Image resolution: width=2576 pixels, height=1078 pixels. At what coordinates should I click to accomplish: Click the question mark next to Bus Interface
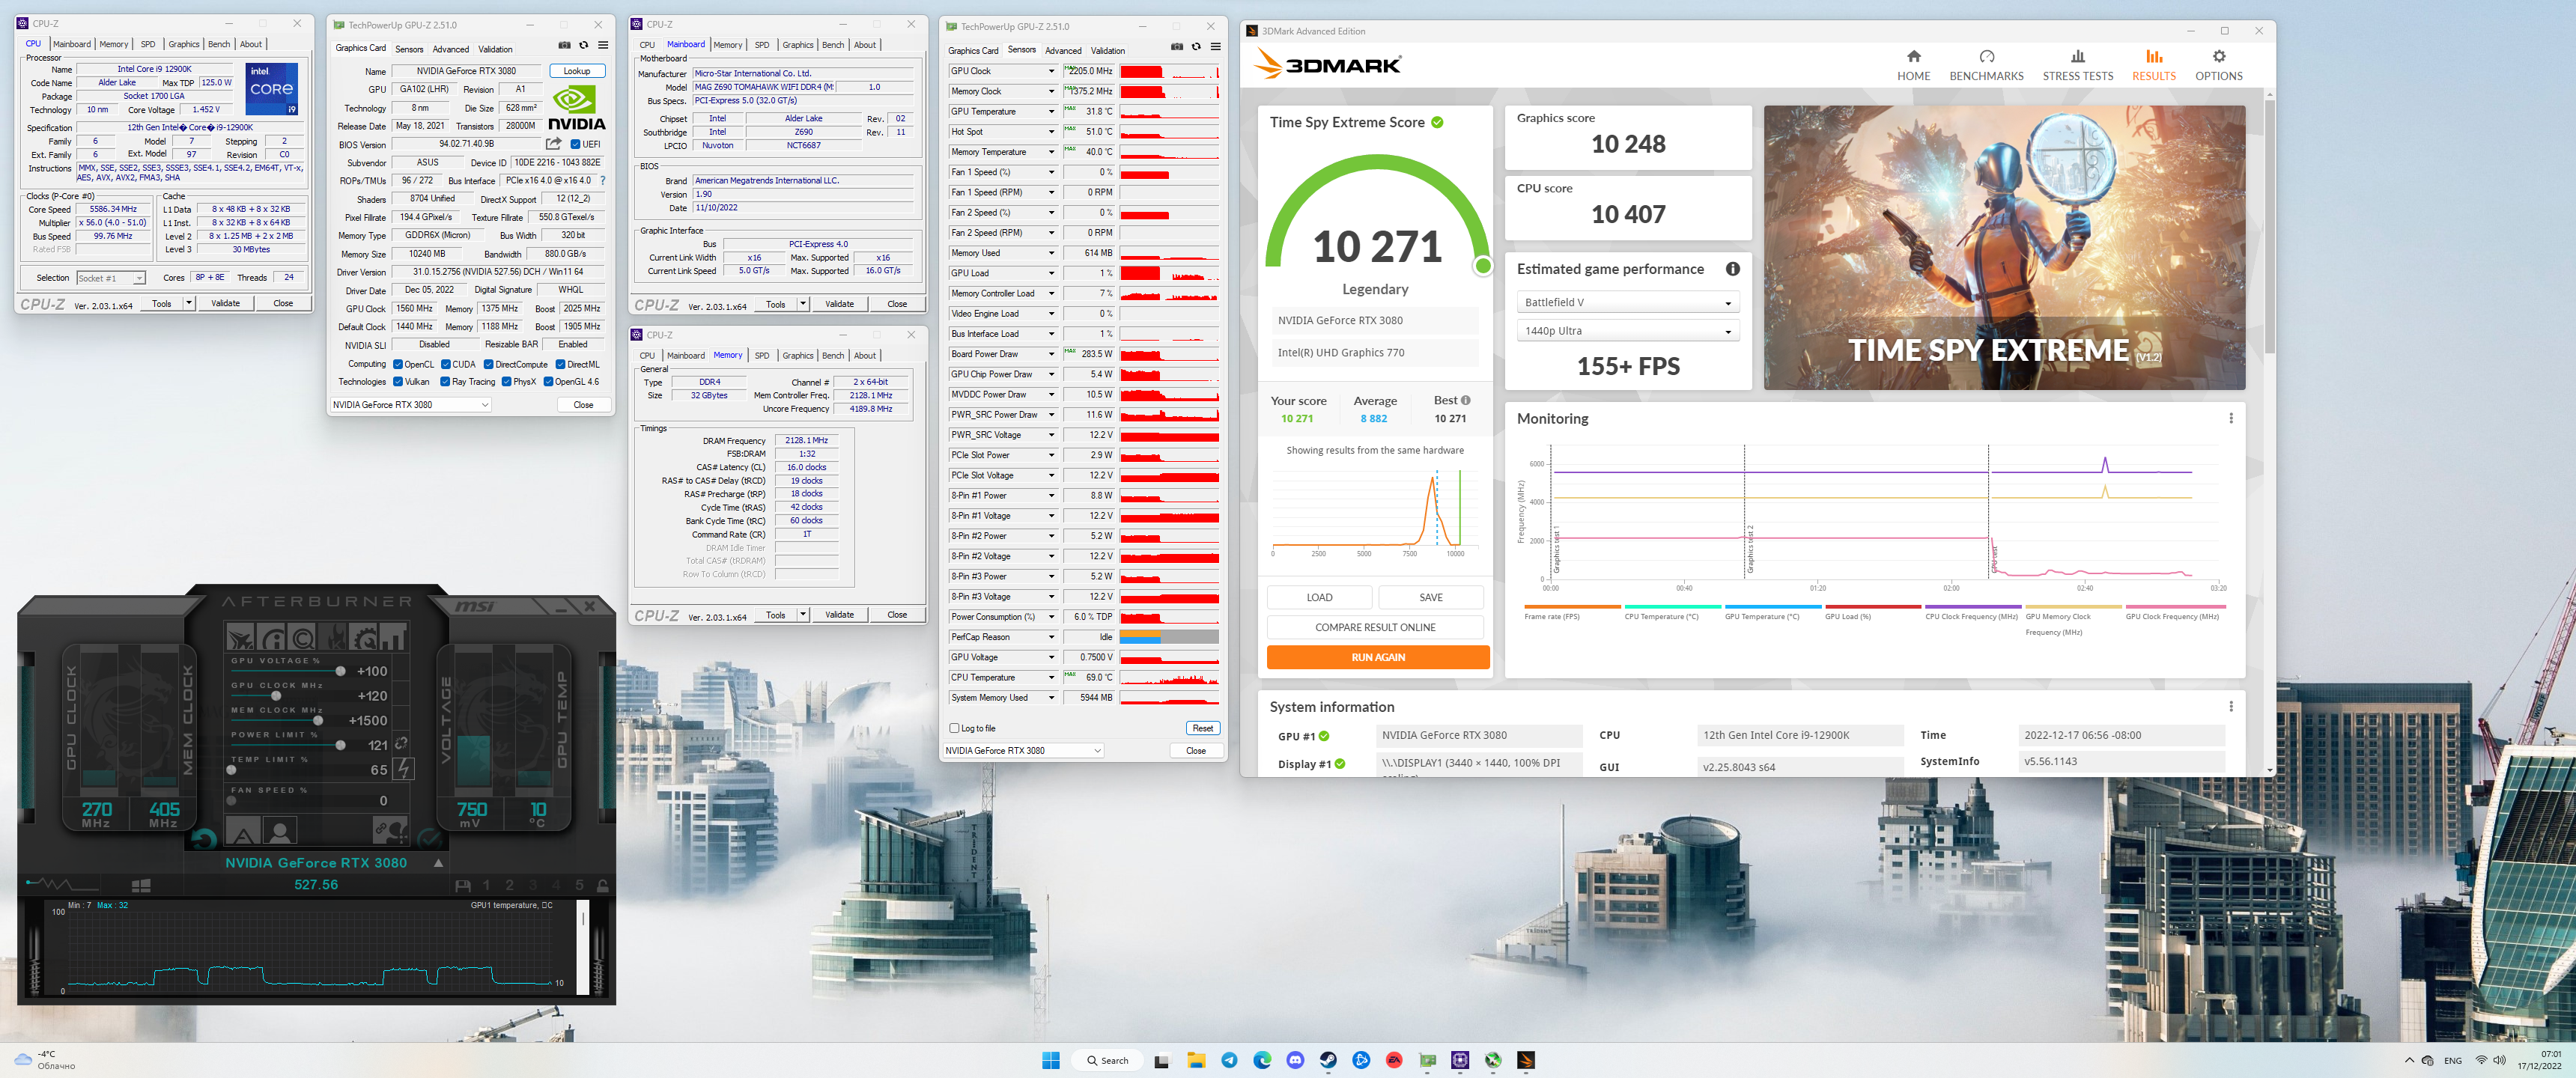[602, 181]
